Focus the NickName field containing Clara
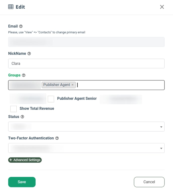The width and height of the screenshot is (173, 193). [86, 63]
